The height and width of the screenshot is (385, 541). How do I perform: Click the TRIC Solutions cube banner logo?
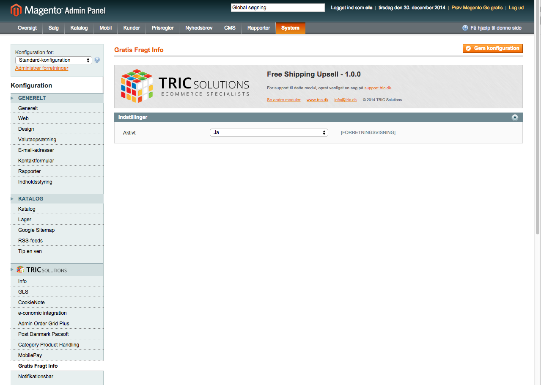(x=137, y=86)
